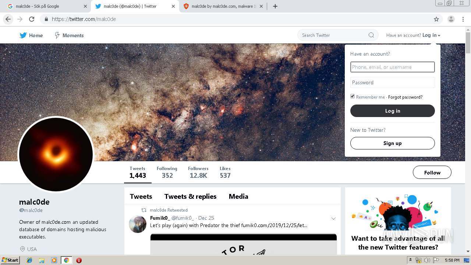View Likes count 537

[x=225, y=172]
